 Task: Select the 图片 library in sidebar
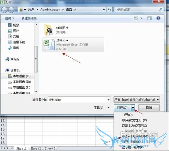pyautogui.click(x=14, y=31)
